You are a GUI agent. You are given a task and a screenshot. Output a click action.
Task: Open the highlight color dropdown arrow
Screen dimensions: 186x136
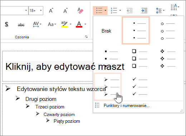pos(70,24)
